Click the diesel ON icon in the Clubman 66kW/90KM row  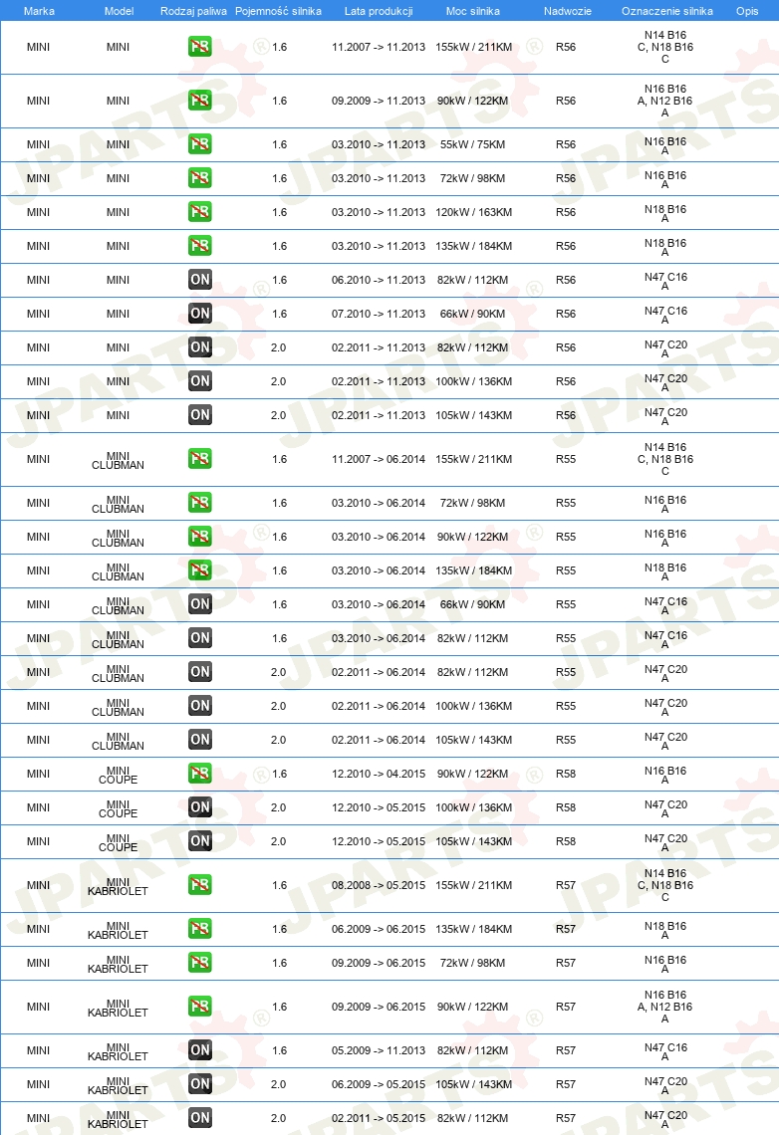pos(200,604)
